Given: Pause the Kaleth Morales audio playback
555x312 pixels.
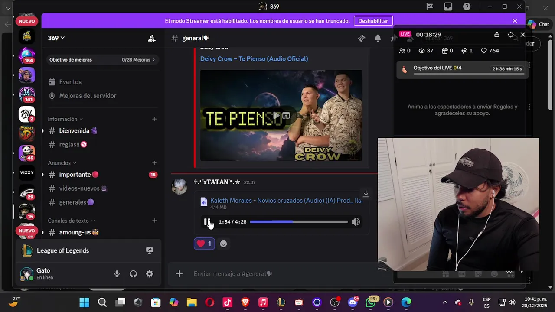Looking at the screenshot, I should pos(207,222).
